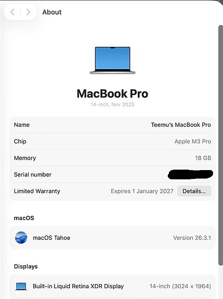The image size is (223, 299).
Task: Click the 18 GB memory value
Action: pos(203,158)
